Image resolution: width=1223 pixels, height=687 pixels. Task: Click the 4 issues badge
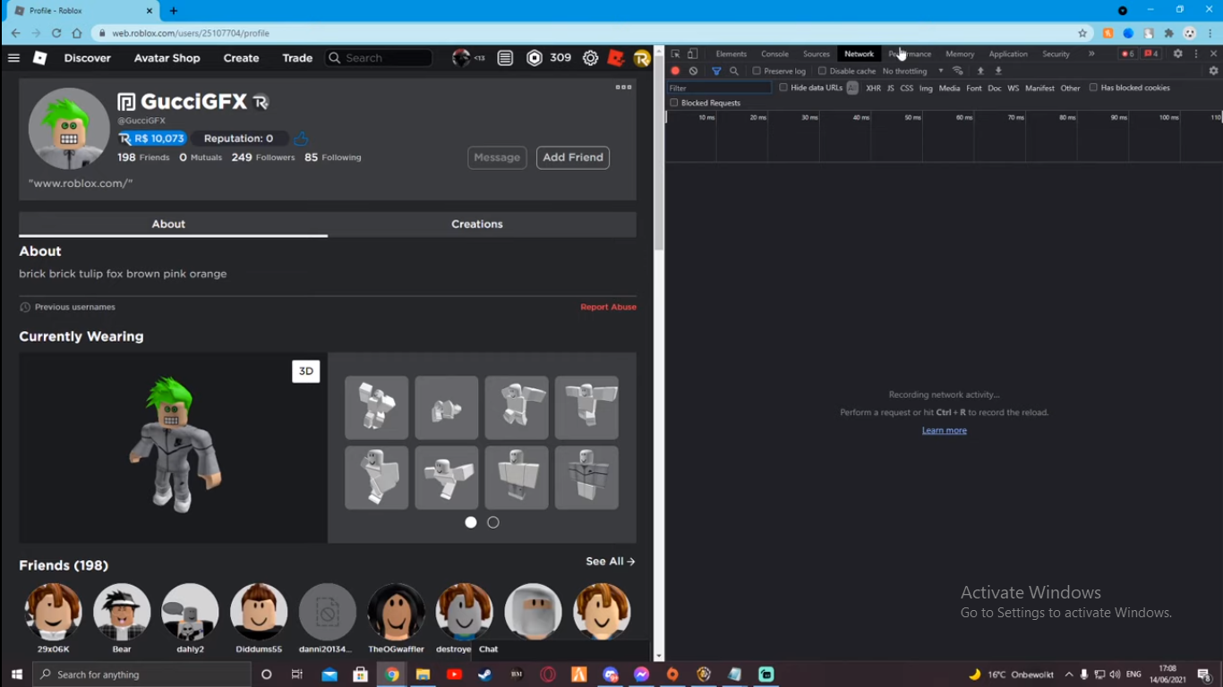tap(1151, 54)
